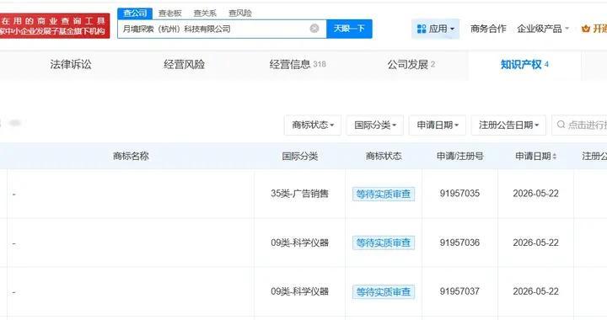Click 等待实质审查 badge for 91957035
Image resolution: width=607 pixels, height=320 pixels.
pos(384,194)
